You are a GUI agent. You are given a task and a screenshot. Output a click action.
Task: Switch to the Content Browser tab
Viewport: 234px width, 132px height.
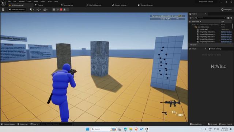[146, 5]
